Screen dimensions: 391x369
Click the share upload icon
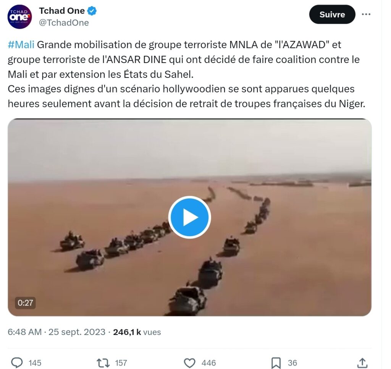[363, 363]
